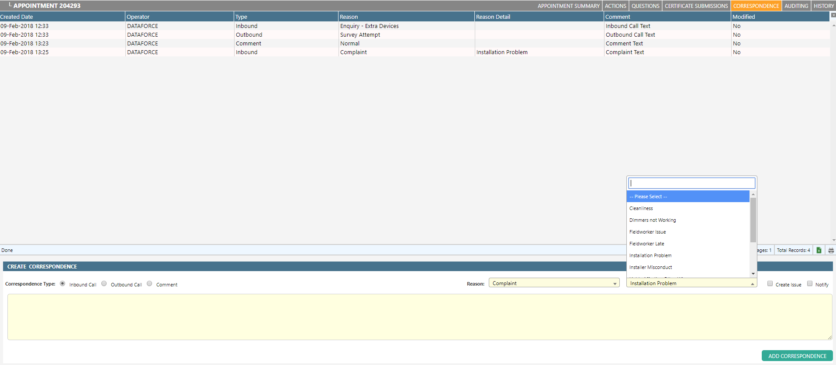Image resolution: width=836 pixels, height=365 pixels.
Task: Open the grid column options arrow icon
Action: coord(833,15)
